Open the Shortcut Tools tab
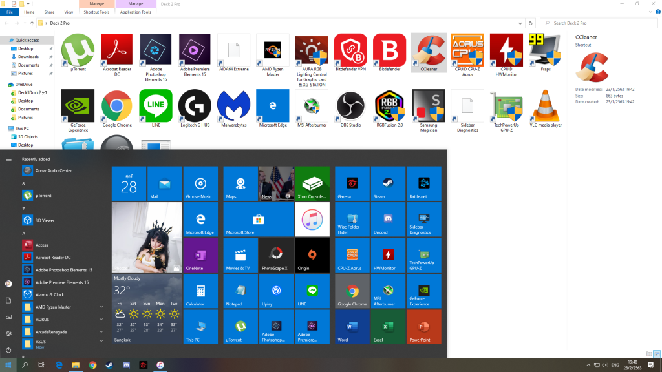 pos(96,12)
